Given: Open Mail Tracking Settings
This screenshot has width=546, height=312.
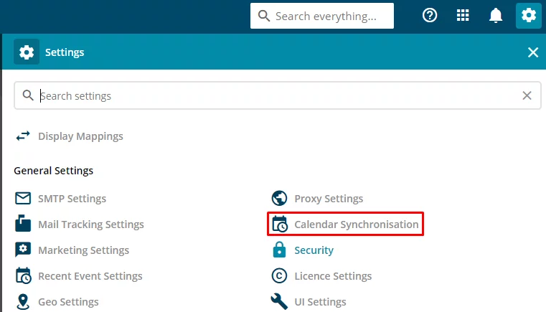Looking at the screenshot, I should 91,224.
